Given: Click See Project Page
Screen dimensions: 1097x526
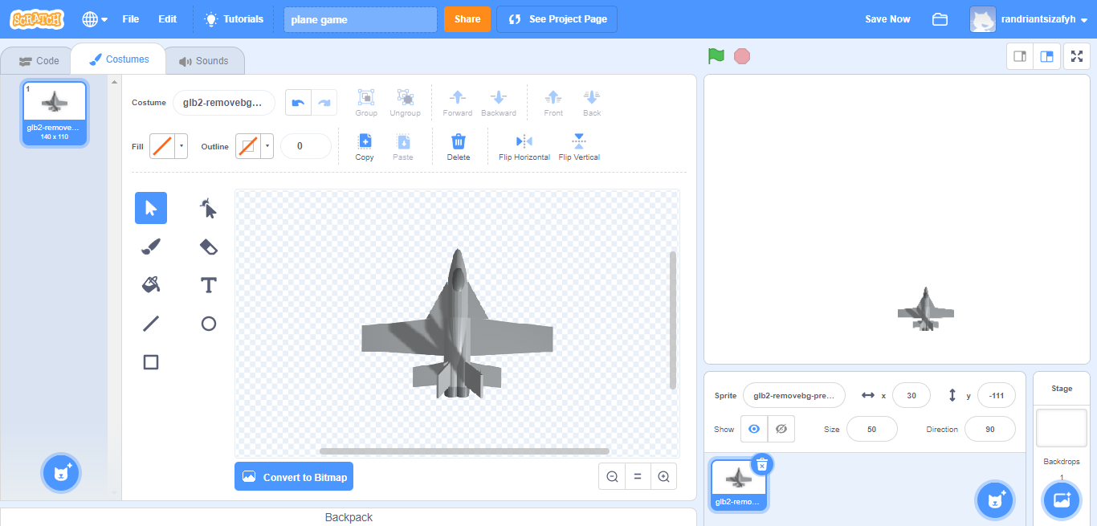Looking at the screenshot, I should (557, 19).
